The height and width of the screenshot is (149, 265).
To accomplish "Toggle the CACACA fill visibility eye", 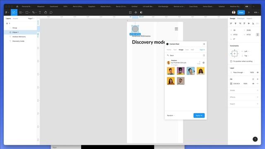I will [x=253, y=84].
